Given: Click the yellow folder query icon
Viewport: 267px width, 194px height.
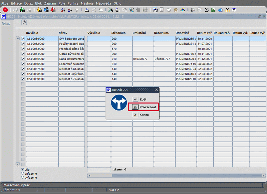Looking at the screenshot, I should [39, 10].
